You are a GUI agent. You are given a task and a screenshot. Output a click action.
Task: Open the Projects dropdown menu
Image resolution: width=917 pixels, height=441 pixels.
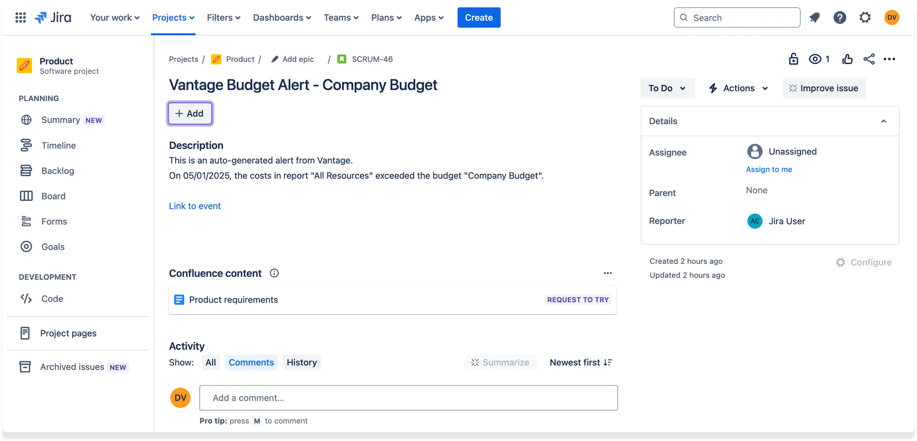173,18
